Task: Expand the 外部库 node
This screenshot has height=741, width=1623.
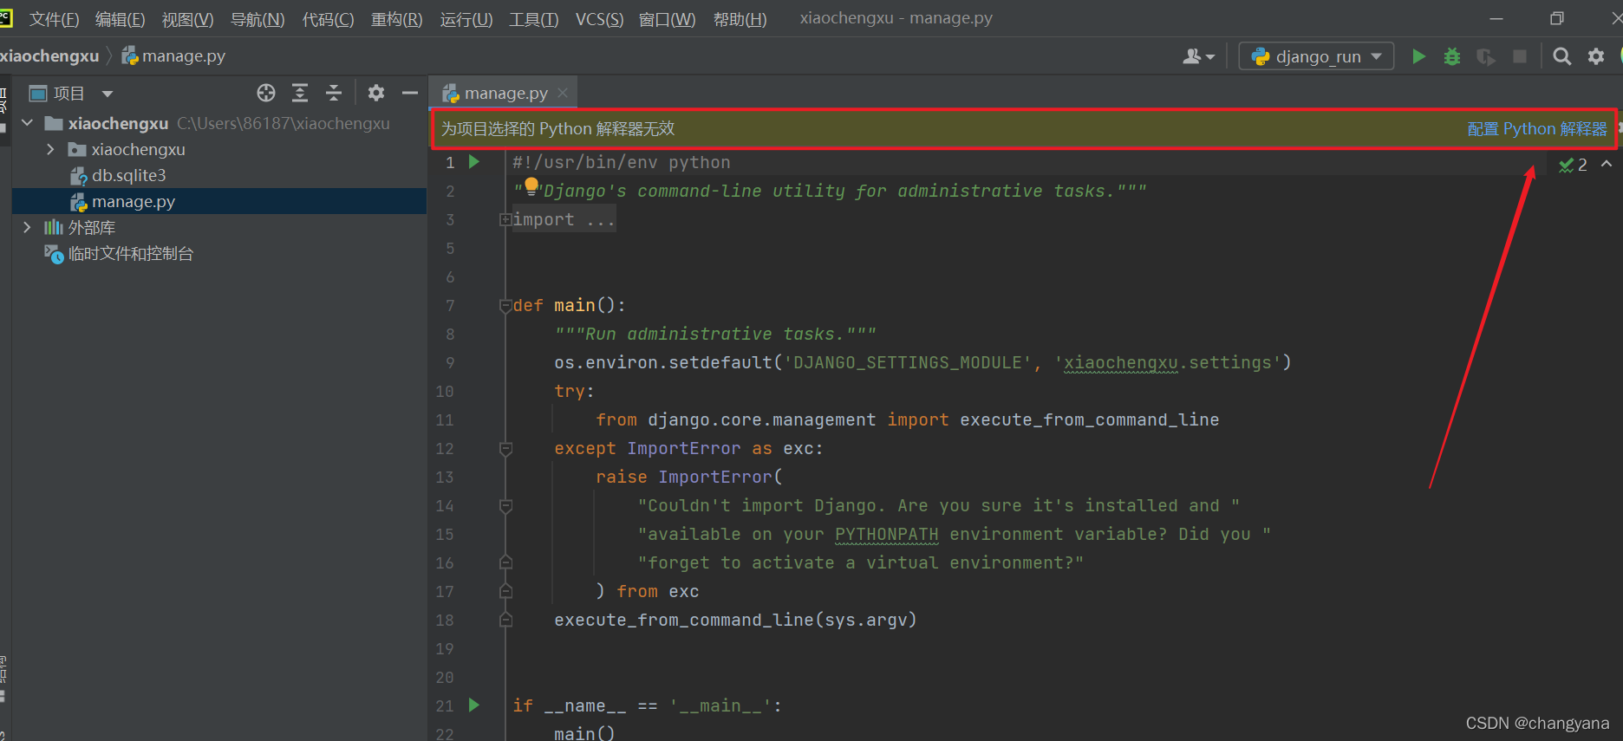Action: point(27,227)
